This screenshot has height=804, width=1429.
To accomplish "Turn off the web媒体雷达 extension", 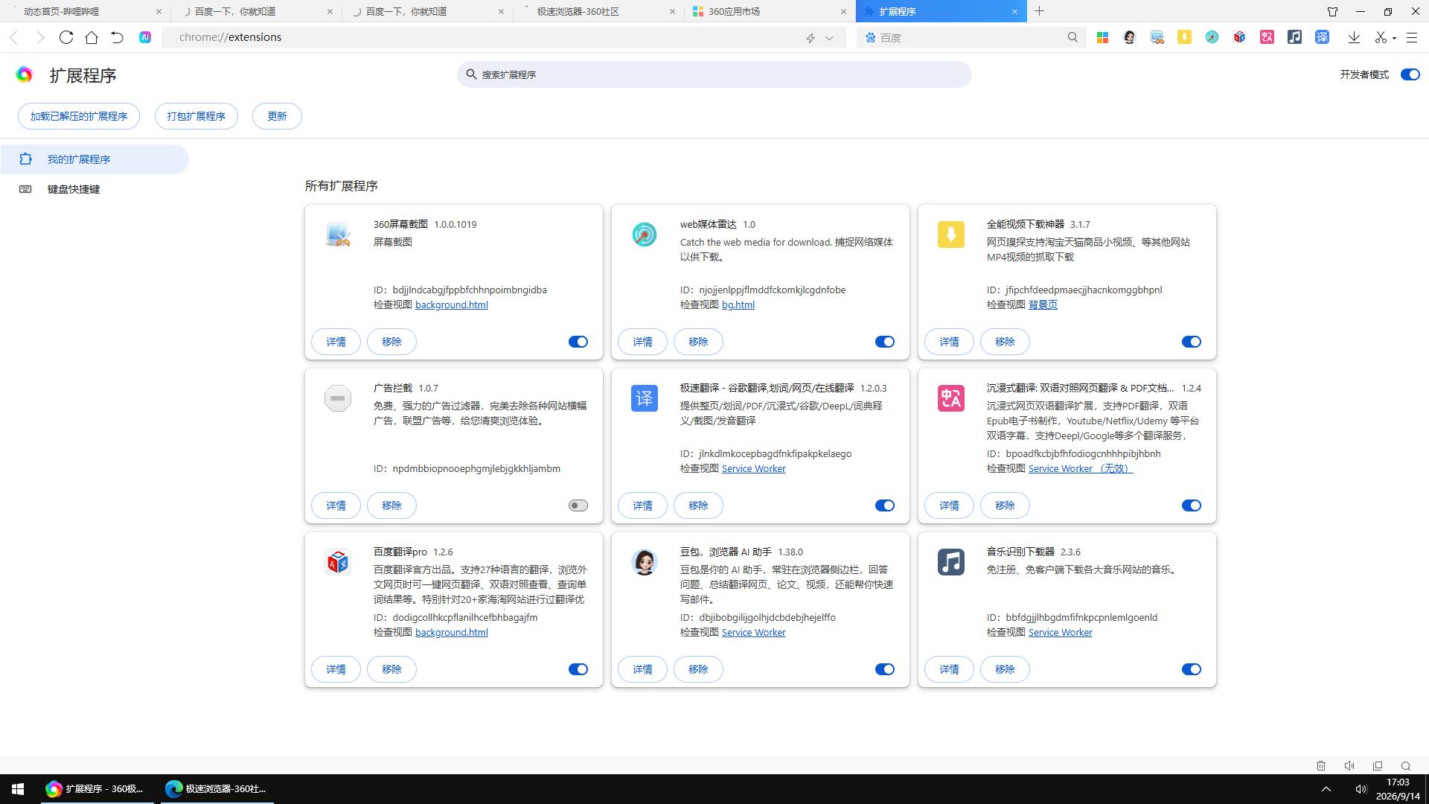I will click(x=885, y=342).
